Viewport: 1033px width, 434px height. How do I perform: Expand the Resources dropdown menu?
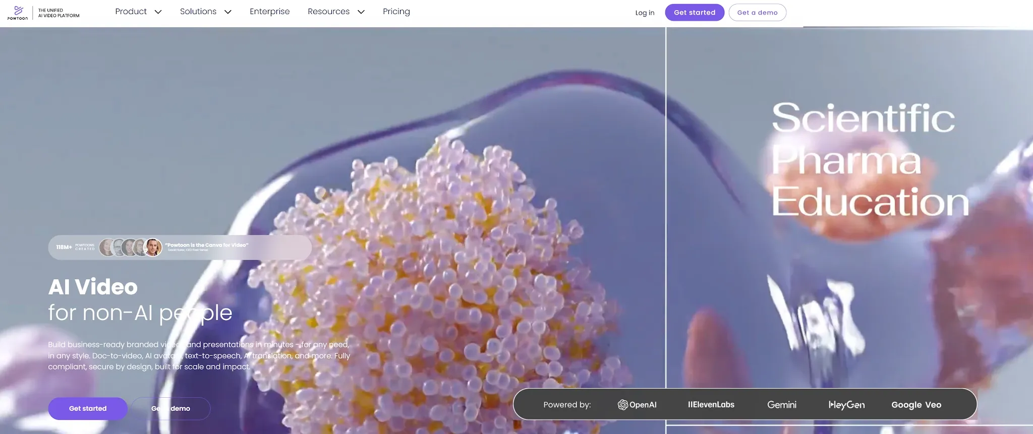pos(336,12)
